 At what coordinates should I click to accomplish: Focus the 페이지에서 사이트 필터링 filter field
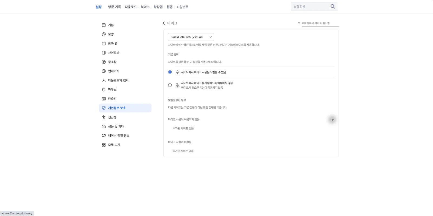(320, 23)
